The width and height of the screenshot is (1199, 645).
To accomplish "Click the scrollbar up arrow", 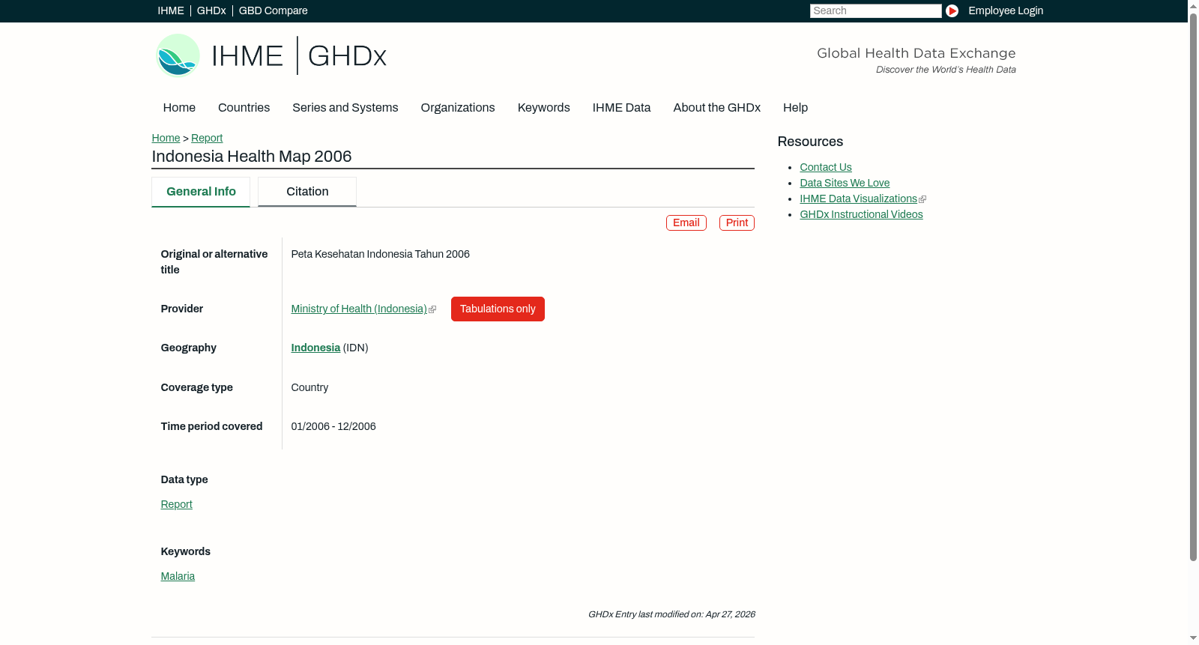I will (1193, 6).
